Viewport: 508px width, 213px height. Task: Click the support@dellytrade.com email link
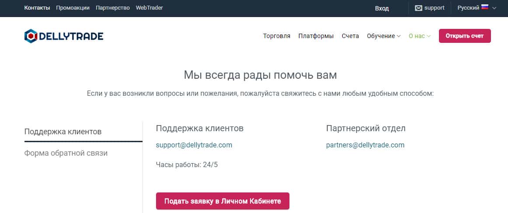(194, 145)
